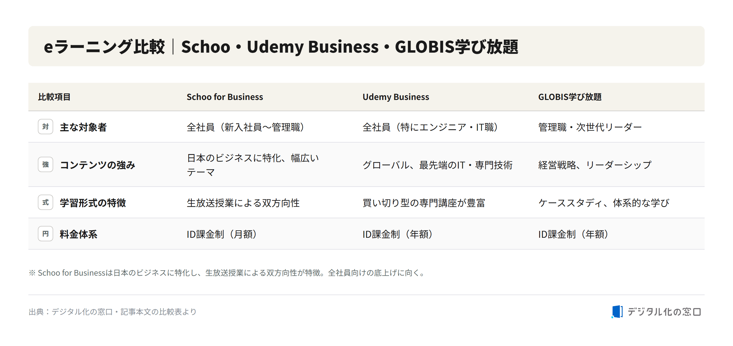Click the 式 icon beside 学習形式の特徴

(x=46, y=202)
